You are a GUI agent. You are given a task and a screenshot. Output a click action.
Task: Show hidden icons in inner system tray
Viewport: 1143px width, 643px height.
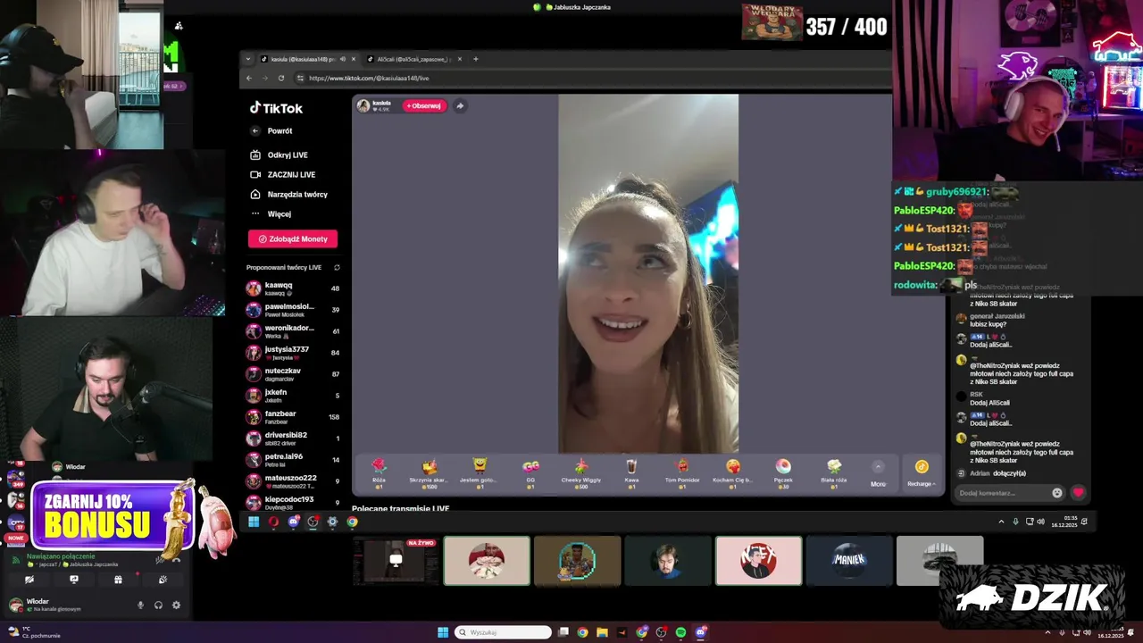[1001, 522]
